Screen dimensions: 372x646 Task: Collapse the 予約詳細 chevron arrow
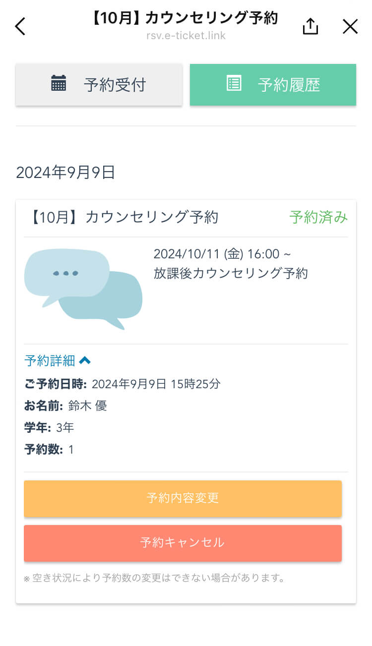point(85,360)
